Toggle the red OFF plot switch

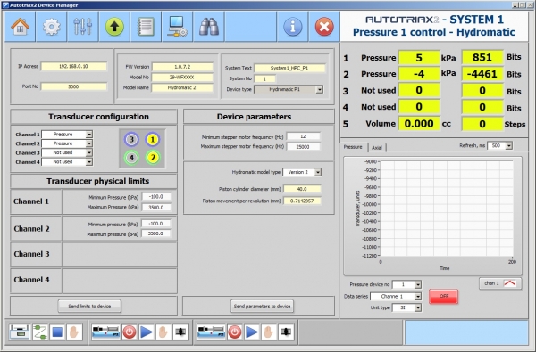pyautogui.click(x=443, y=296)
